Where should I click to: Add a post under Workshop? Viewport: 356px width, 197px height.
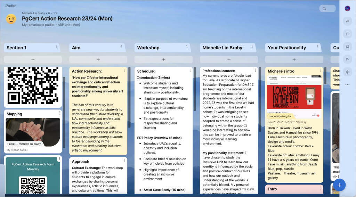point(163,59)
